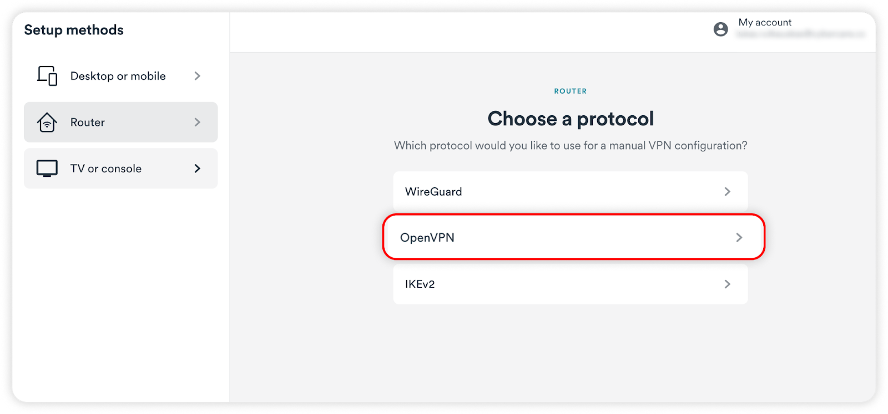Click the account avatar icon
The height and width of the screenshot is (414, 888).
click(720, 29)
